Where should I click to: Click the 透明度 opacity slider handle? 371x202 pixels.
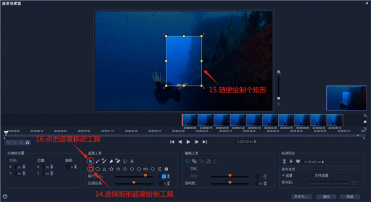pos(230,182)
